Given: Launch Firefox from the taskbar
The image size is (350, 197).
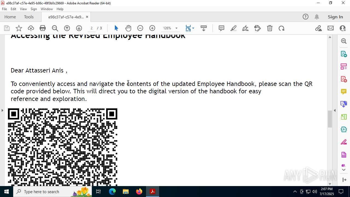Looking at the screenshot, I should [x=139, y=192].
